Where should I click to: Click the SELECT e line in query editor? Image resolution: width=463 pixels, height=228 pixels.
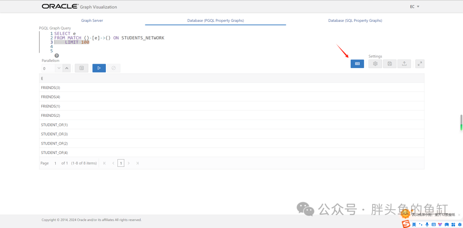point(65,34)
